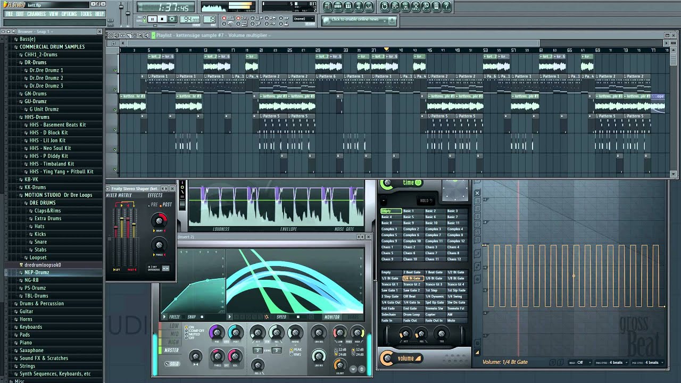Open the Help question-mark icon

(x=446, y=6)
